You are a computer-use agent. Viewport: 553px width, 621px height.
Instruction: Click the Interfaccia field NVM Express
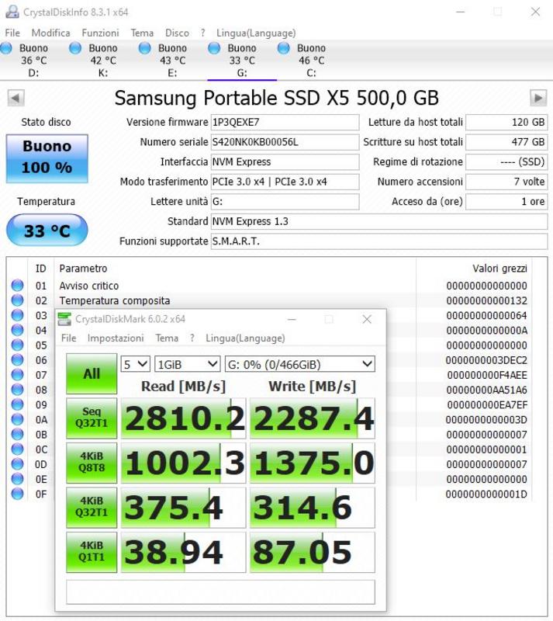tap(285, 162)
